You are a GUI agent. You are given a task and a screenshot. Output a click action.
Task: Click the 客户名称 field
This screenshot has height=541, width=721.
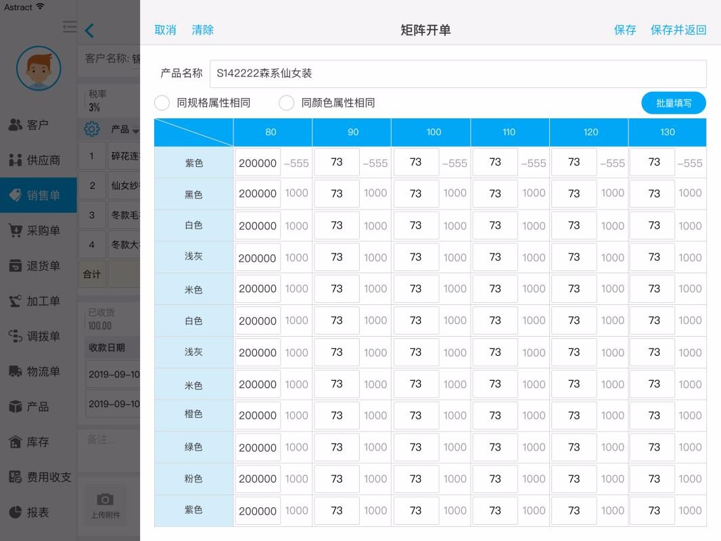[x=113, y=58]
